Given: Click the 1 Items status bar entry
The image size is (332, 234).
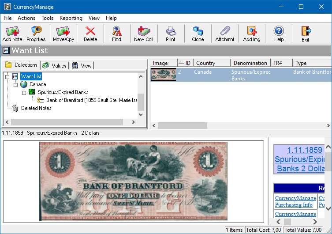Looking at the screenshot, I should (234, 230).
